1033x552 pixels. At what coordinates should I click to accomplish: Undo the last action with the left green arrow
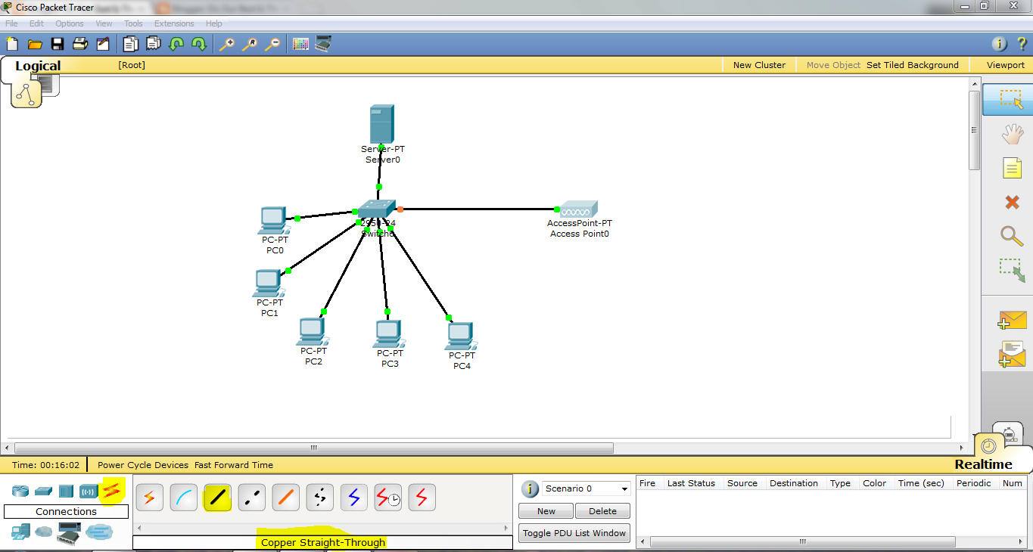[176, 44]
